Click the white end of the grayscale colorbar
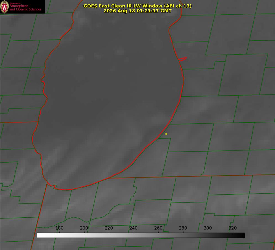The height and width of the screenshot is (250, 275). tap(40, 235)
